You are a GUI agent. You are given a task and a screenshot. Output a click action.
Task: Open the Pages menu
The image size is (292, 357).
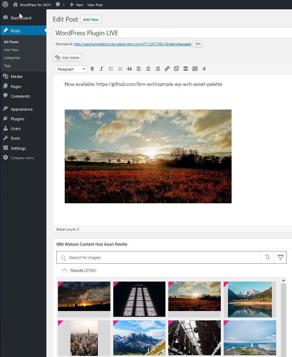[23, 87]
